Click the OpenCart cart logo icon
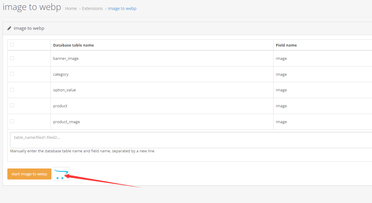 [x=61, y=174]
